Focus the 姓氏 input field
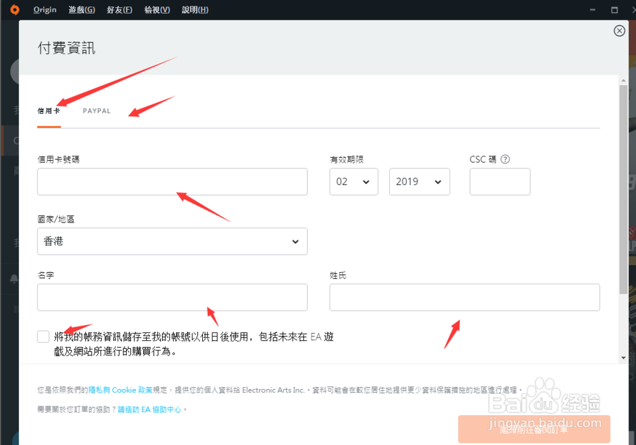This screenshot has width=636, height=445. (x=464, y=297)
